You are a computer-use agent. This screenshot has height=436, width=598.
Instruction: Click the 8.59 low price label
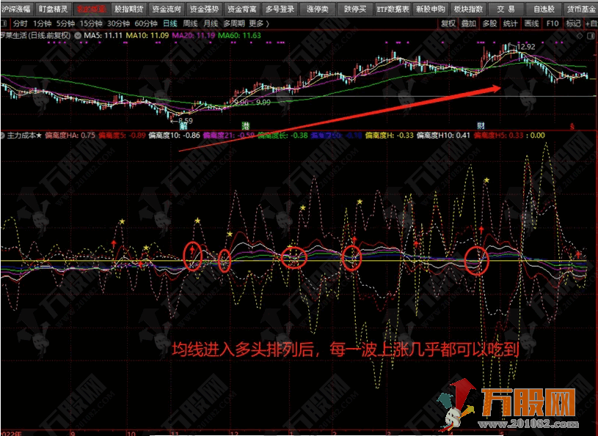point(184,121)
